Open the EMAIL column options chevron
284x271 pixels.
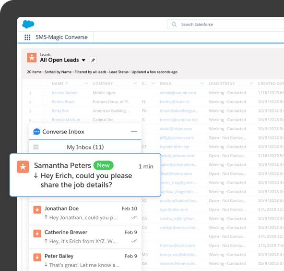[x=202, y=84]
